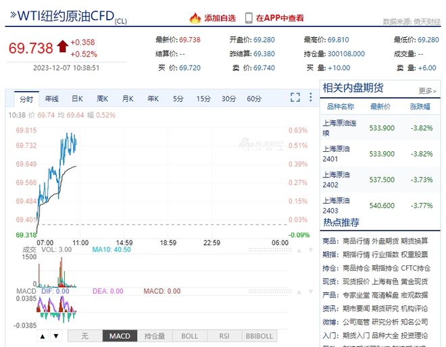
Task: Open 更多 related futures link
Action: click(427, 91)
